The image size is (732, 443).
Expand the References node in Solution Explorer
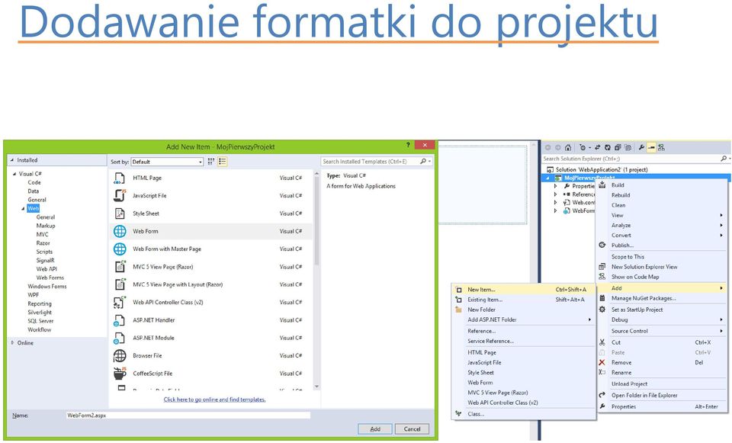point(556,194)
